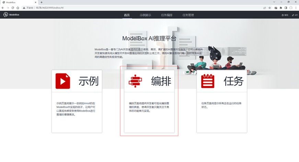Open the Chrome three-dot menu
299x162 pixels.
(x=296, y=8)
